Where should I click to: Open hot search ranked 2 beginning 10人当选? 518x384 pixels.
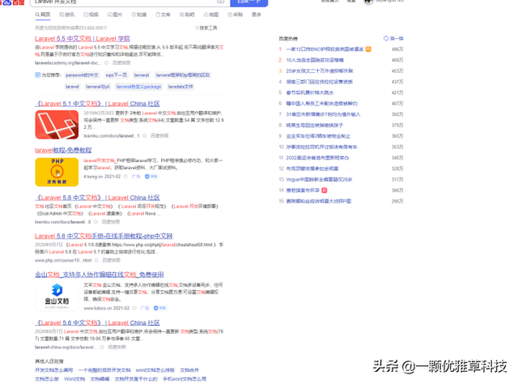pyautogui.click(x=315, y=60)
